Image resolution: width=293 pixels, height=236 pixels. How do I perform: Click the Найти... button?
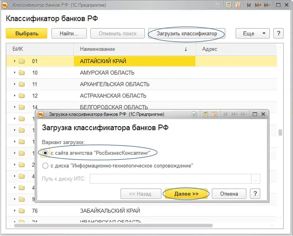coord(69,33)
